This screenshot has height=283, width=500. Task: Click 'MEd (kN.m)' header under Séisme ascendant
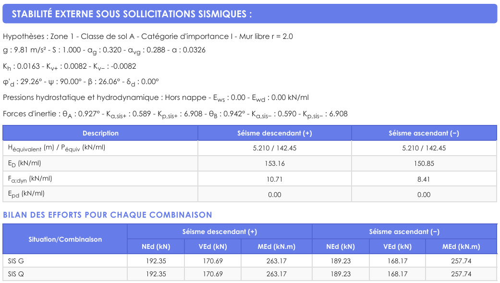[x=461, y=246]
